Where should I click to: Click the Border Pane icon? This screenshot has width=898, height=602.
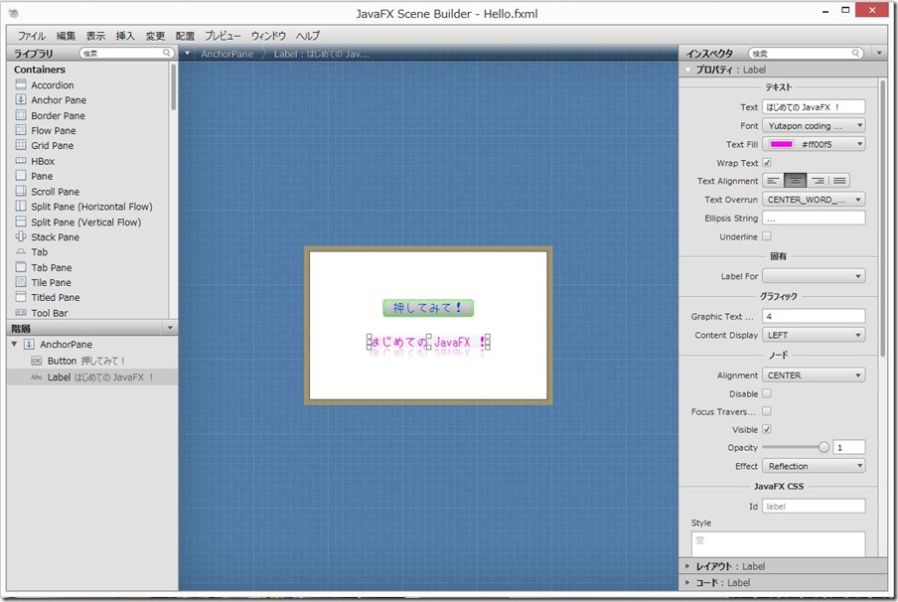point(21,115)
